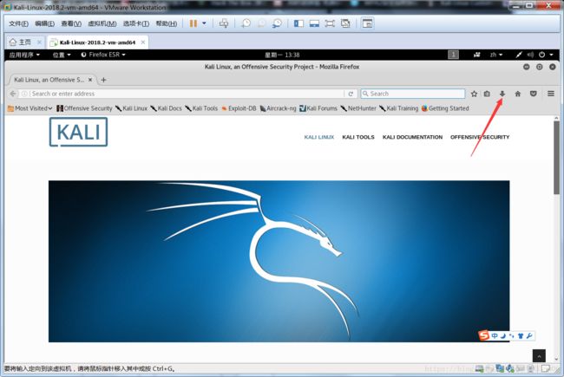Viewport: 564px width, 377px height.
Task: Click the Sogou input method S icon
Action: tap(484, 335)
